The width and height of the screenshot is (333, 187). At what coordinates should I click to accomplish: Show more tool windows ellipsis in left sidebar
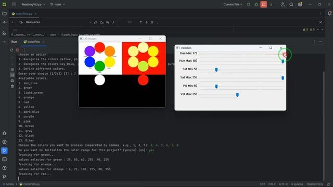[4, 42]
